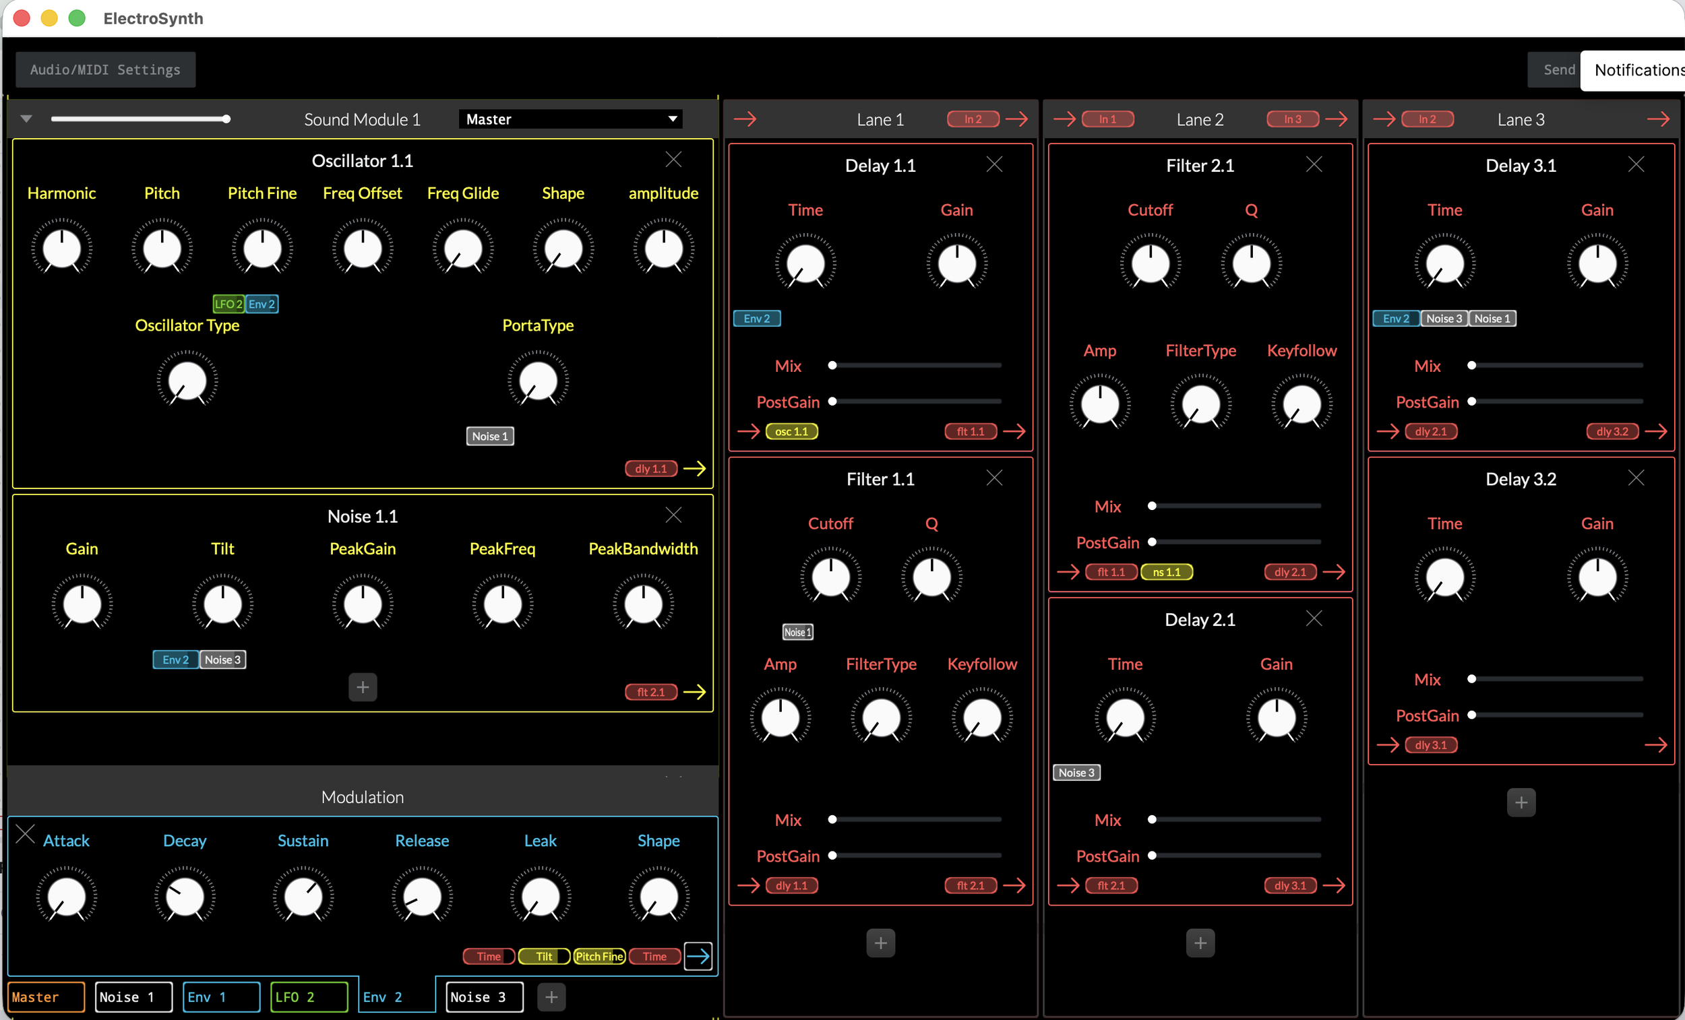Click the Pitch Fine target tag
This screenshot has height=1020, width=1685.
pyautogui.click(x=599, y=956)
